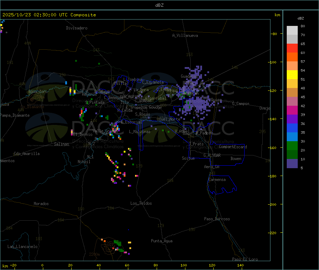Select the Salinas place label
The width and height of the screenshot is (319, 270).
point(62,144)
